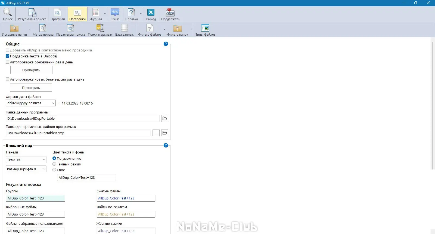Open the Типы файлов icon
This screenshot has height=234, width=435.
tap(205, 30)
